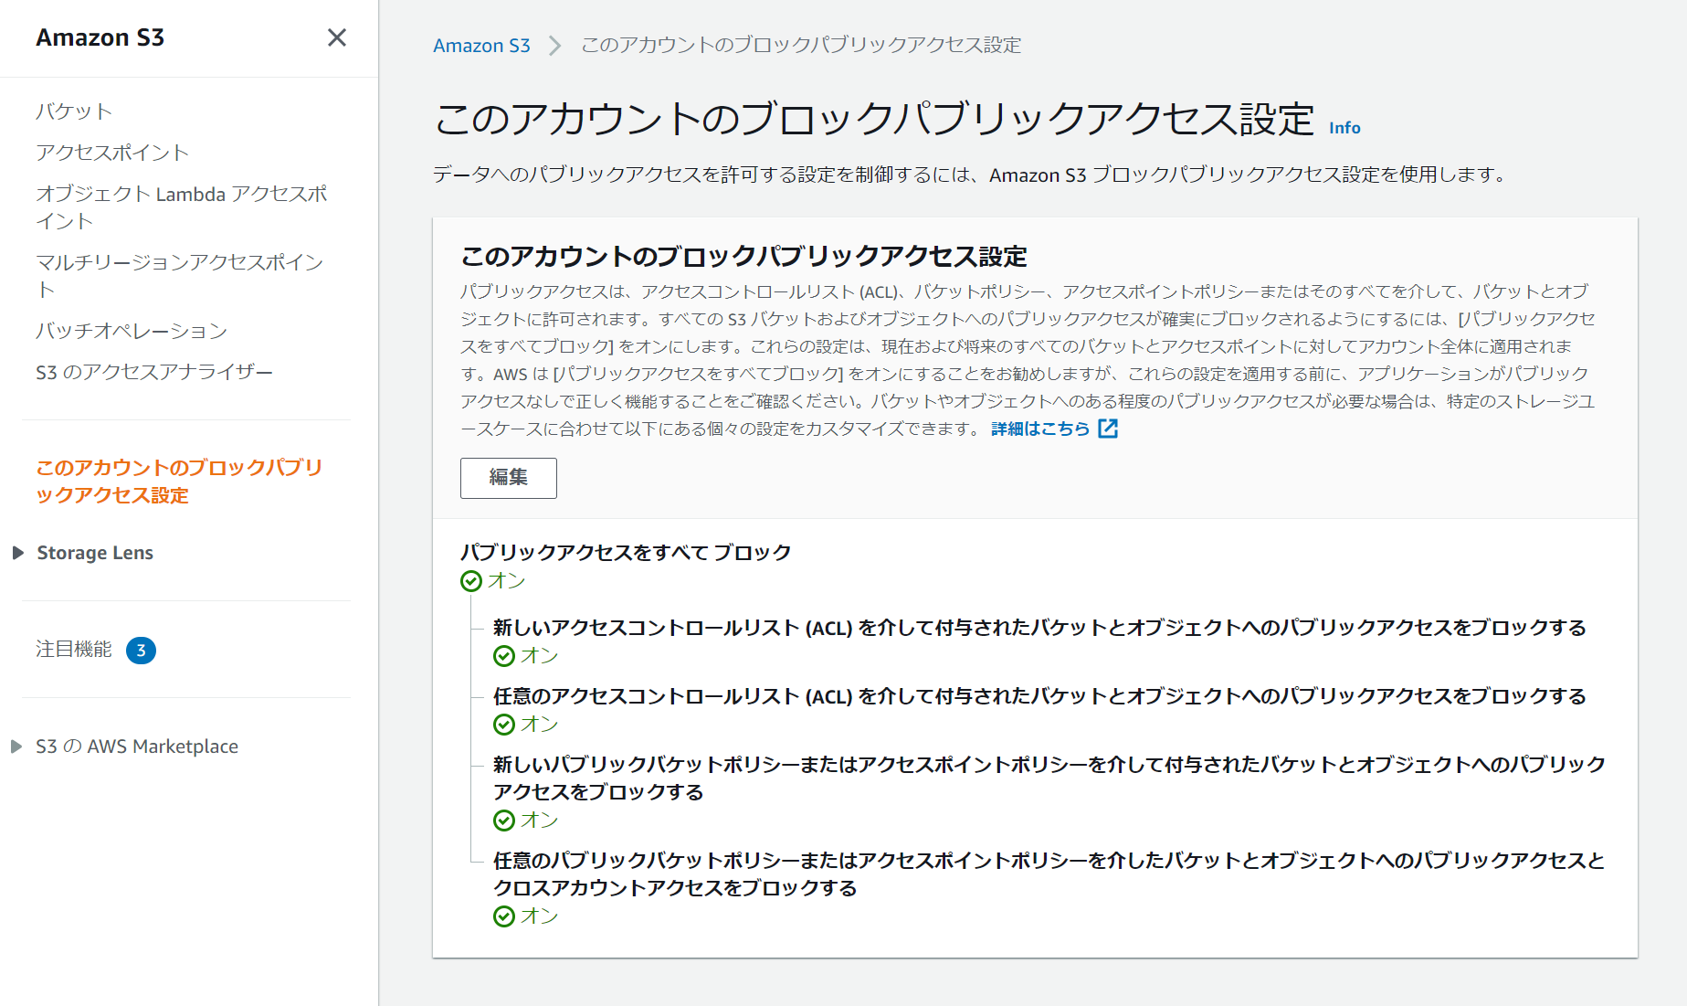Click check icon for 新しいパブリックバケットポリシー setting

[504, 821]
